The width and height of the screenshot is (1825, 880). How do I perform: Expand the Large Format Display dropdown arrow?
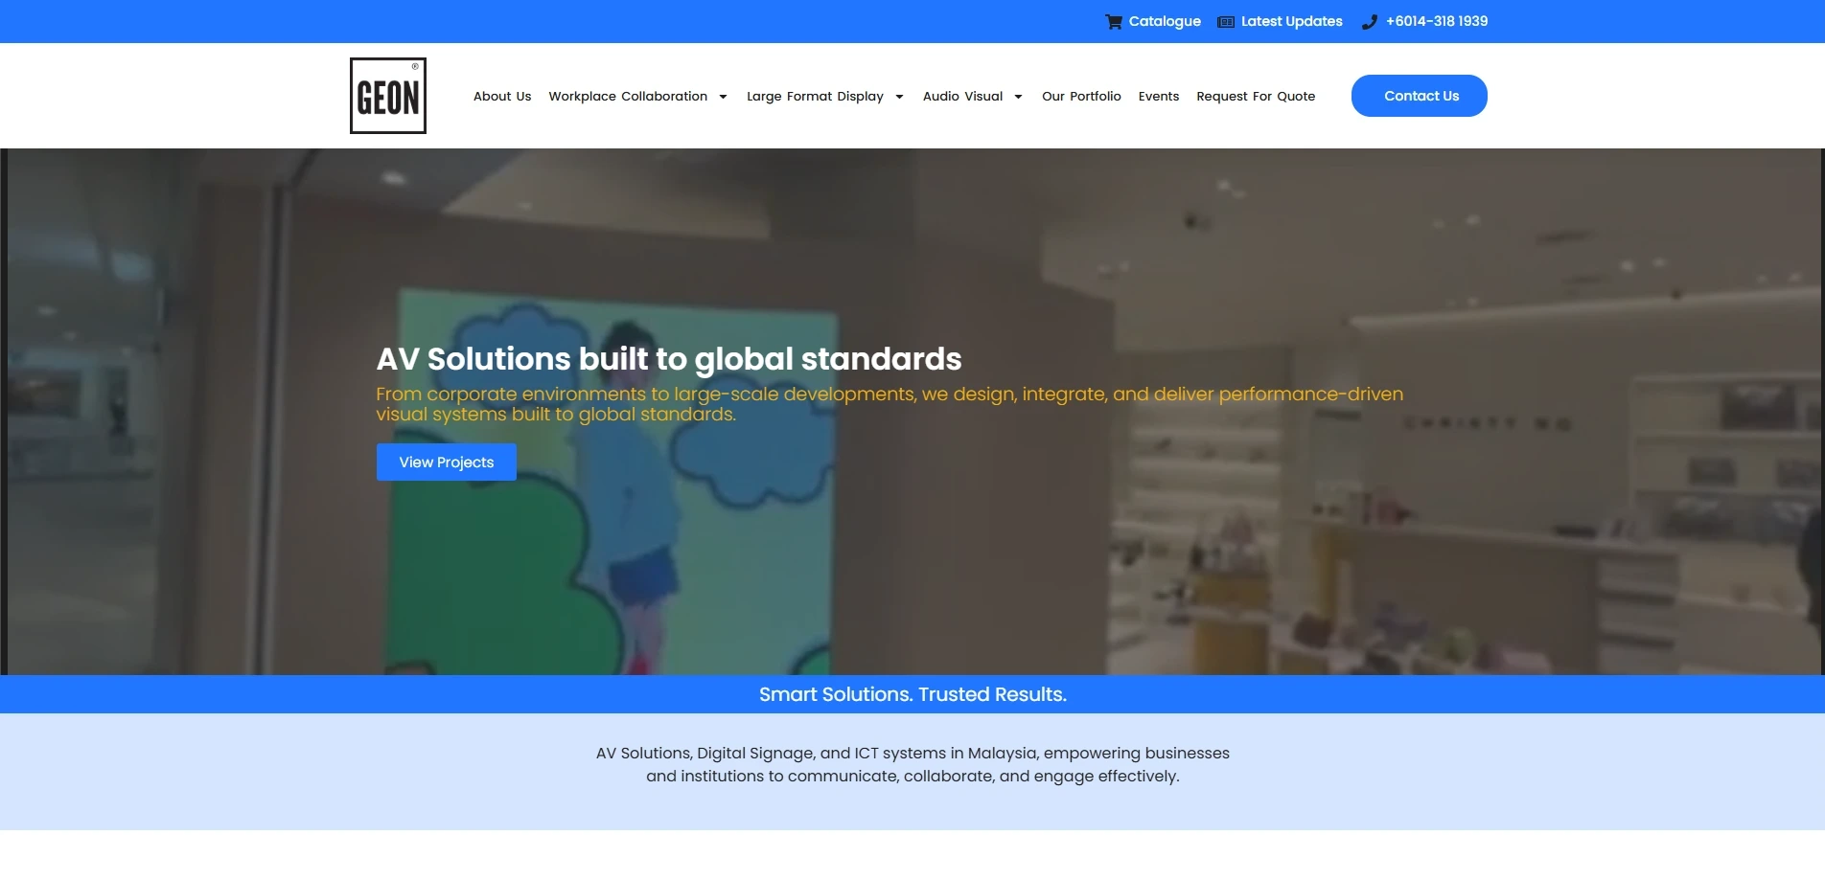(x=899, y=97)
